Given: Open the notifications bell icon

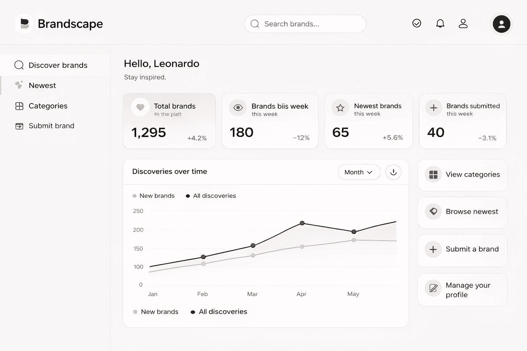Looking at the screenshot, I should tap(440, 23).
